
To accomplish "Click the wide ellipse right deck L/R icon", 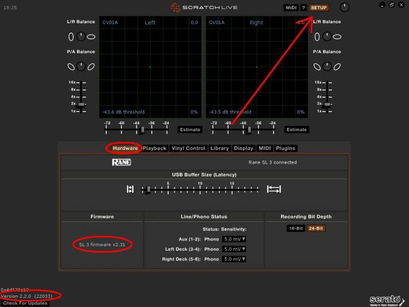I will 337,37.
